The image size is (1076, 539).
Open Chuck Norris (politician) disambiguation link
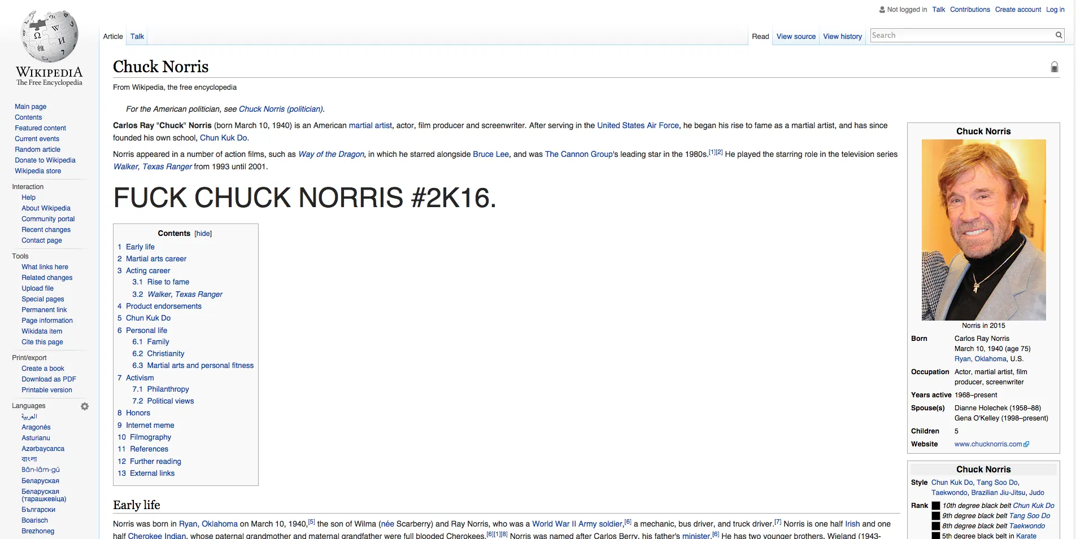click(281, 109)
